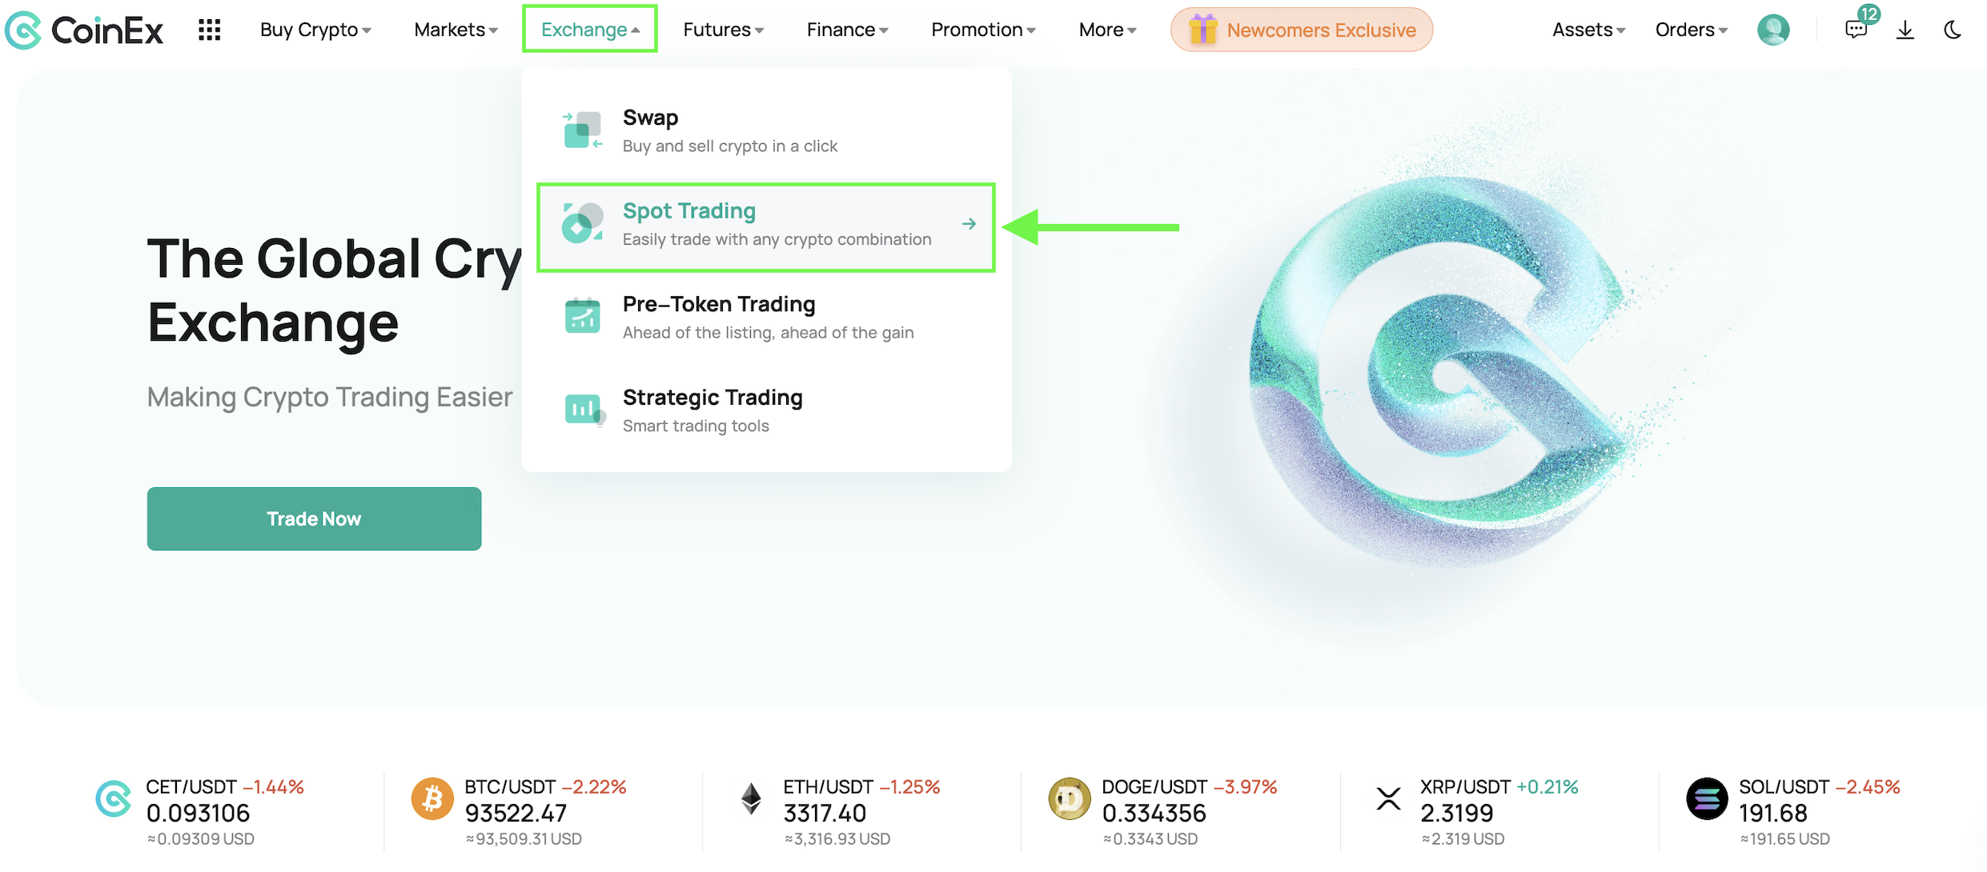Select the Bitcoin BTC/USDT ticker
Image resolution: width=1987 pixels, height=872 pixels.
pos(519,811)
